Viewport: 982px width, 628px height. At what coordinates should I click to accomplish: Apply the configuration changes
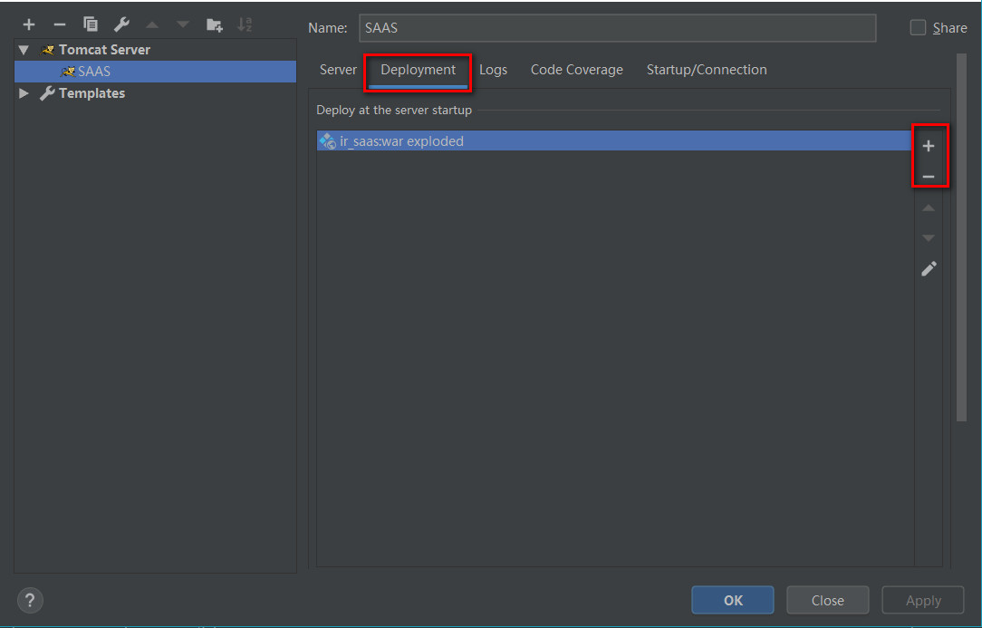[x=922, y=600]
